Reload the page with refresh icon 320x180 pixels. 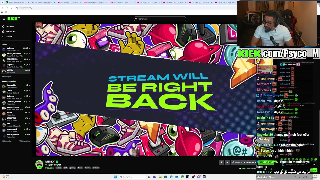[x=11, y=8]
